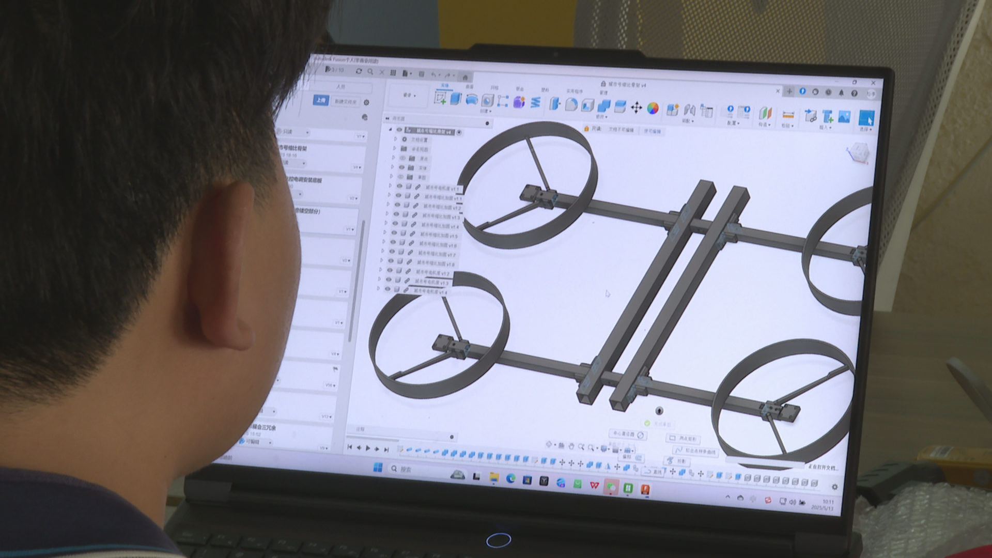992x558 pixels.
Task: Click the Insert Derive link icon
Action: click(x=811, y=115)
